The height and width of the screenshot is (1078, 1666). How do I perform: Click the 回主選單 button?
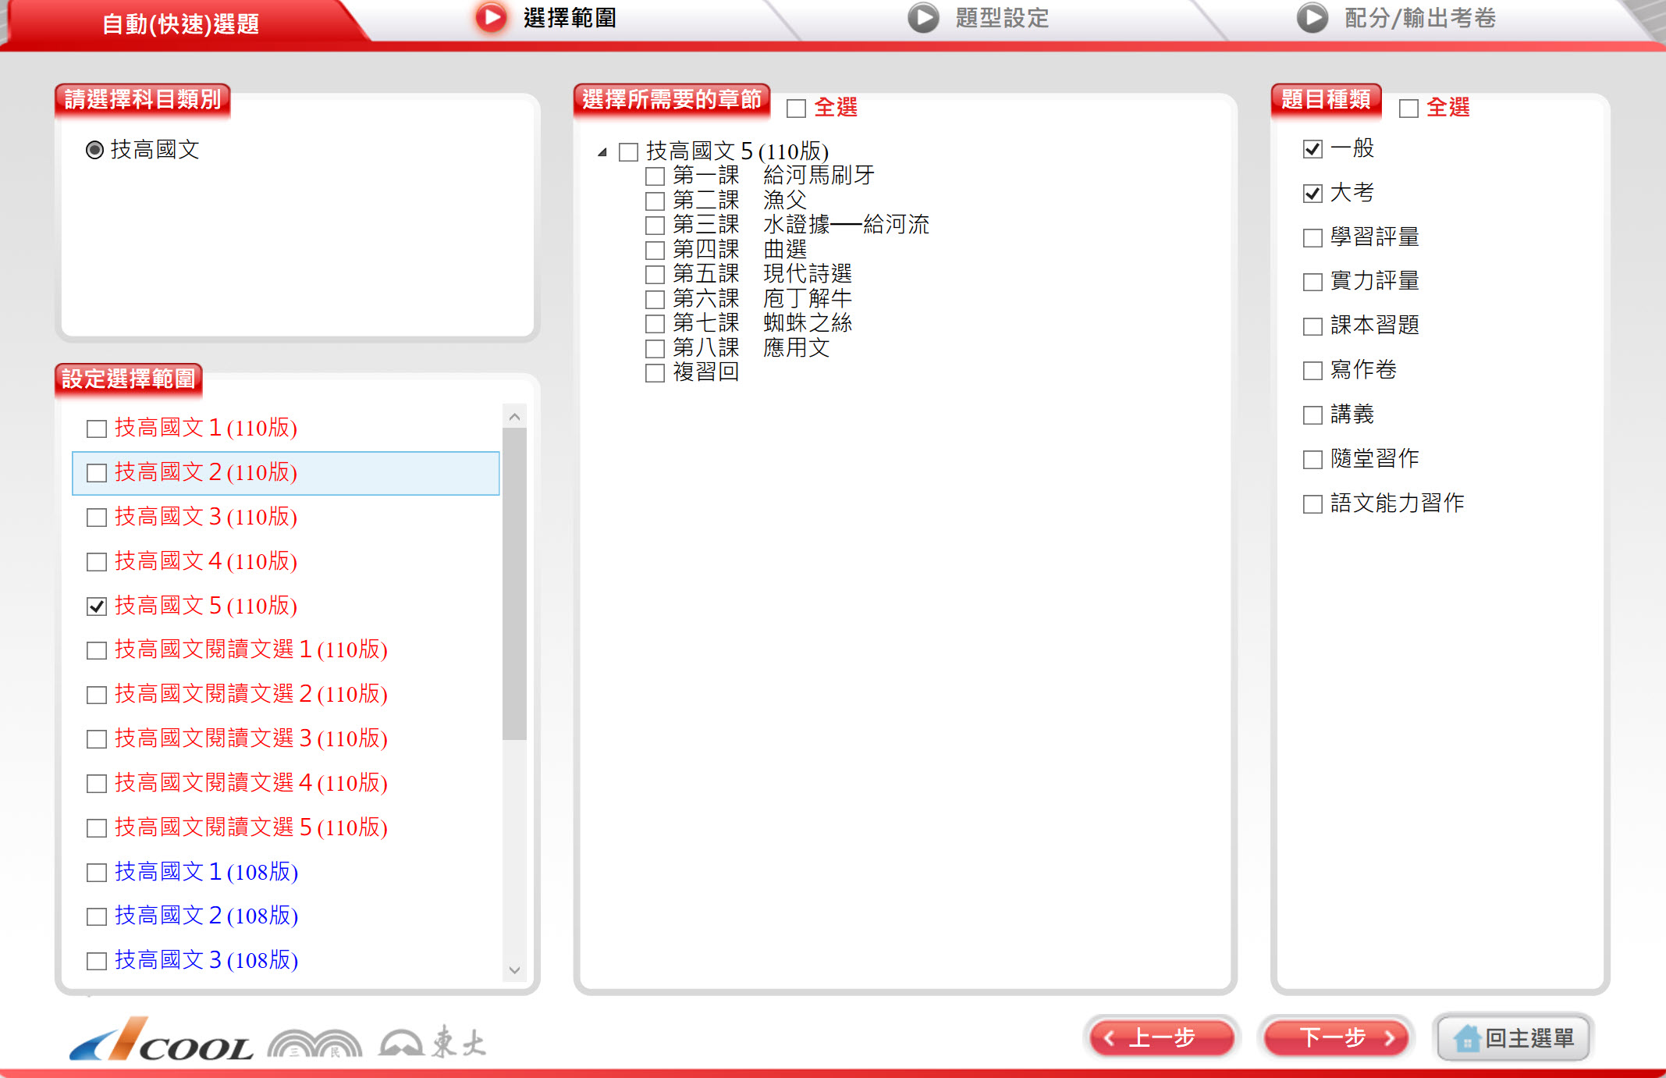(1514, 1038)
